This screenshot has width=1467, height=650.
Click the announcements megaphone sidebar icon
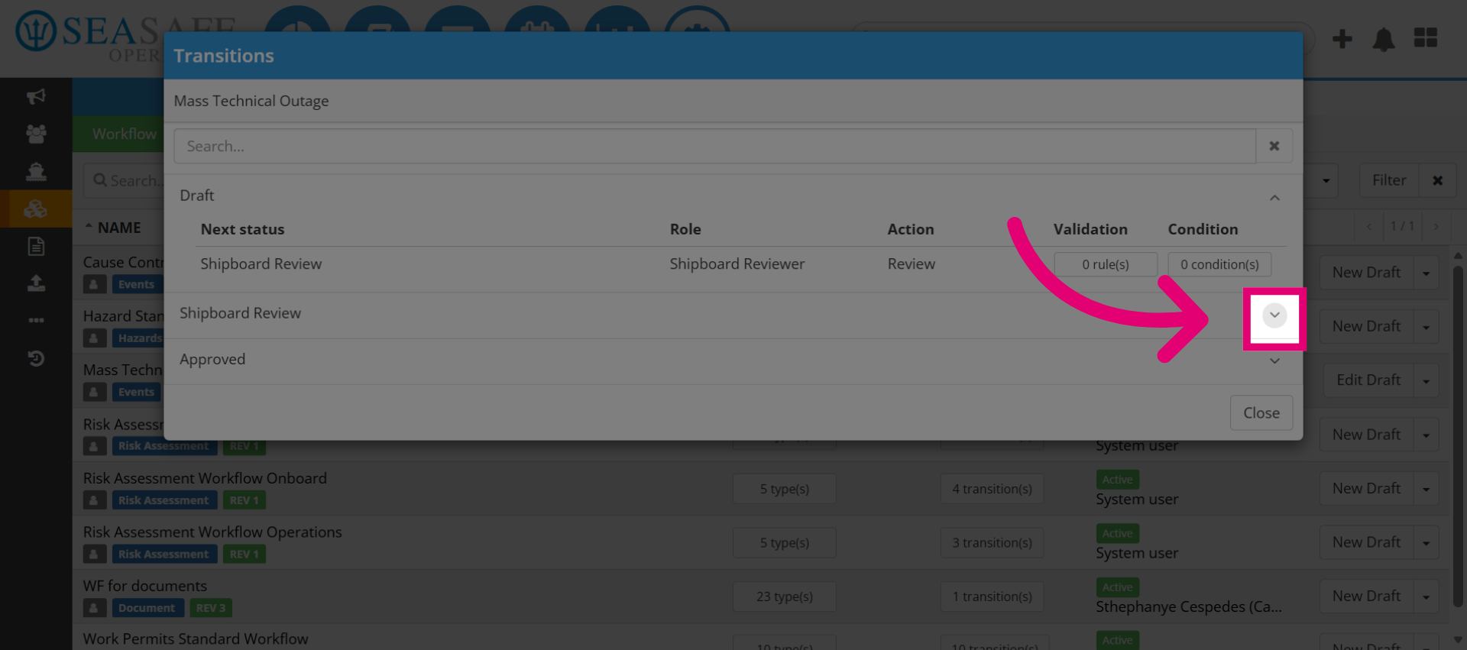click(36, 96)
